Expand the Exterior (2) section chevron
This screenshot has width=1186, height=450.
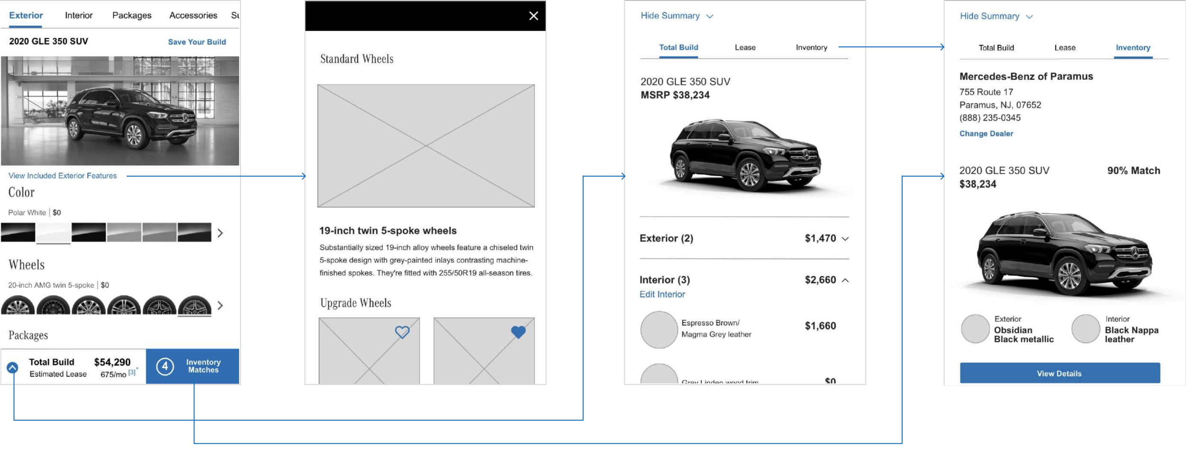pyautogui.click(x=845, y=239)
